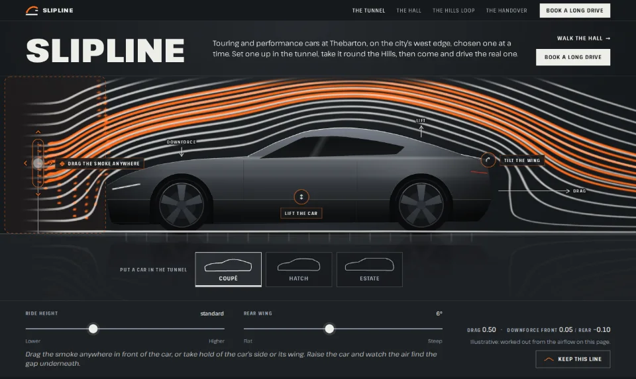
Task: Click the Tilt the Wing label
Action: pyautogui.click(x=522, y=160)
